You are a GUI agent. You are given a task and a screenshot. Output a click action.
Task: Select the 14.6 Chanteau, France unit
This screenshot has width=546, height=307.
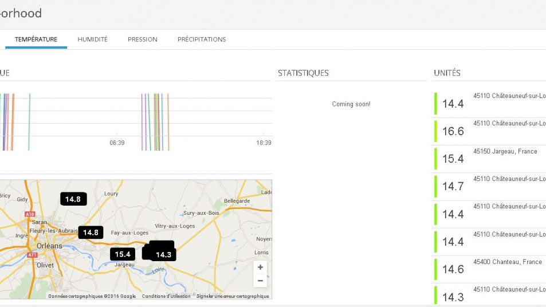click(x=489, y=269)
